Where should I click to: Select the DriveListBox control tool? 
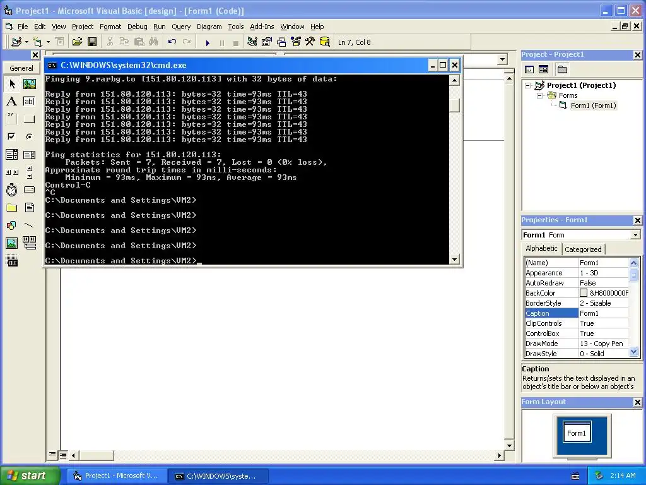click(29, 189)
